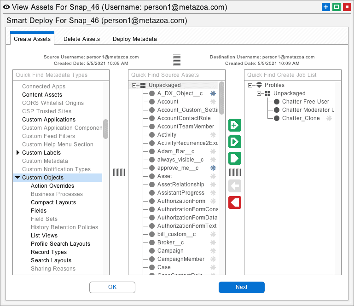This screenshot has height=306, width=354.
Task: Click the circle icon beside Chatter Free User
Action: (x=277, y=102)
